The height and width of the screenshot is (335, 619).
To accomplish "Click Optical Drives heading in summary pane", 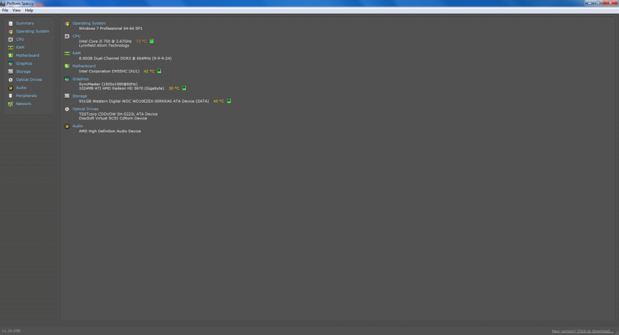I will click(85, 109).
